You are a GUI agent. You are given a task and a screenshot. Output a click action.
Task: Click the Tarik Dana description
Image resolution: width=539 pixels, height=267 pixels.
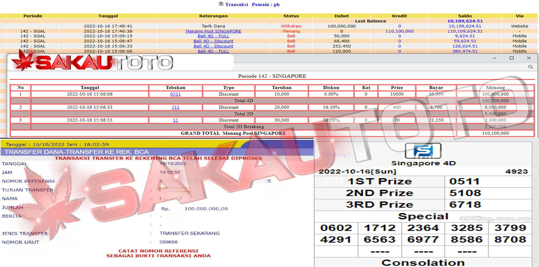tap(213, 26)
